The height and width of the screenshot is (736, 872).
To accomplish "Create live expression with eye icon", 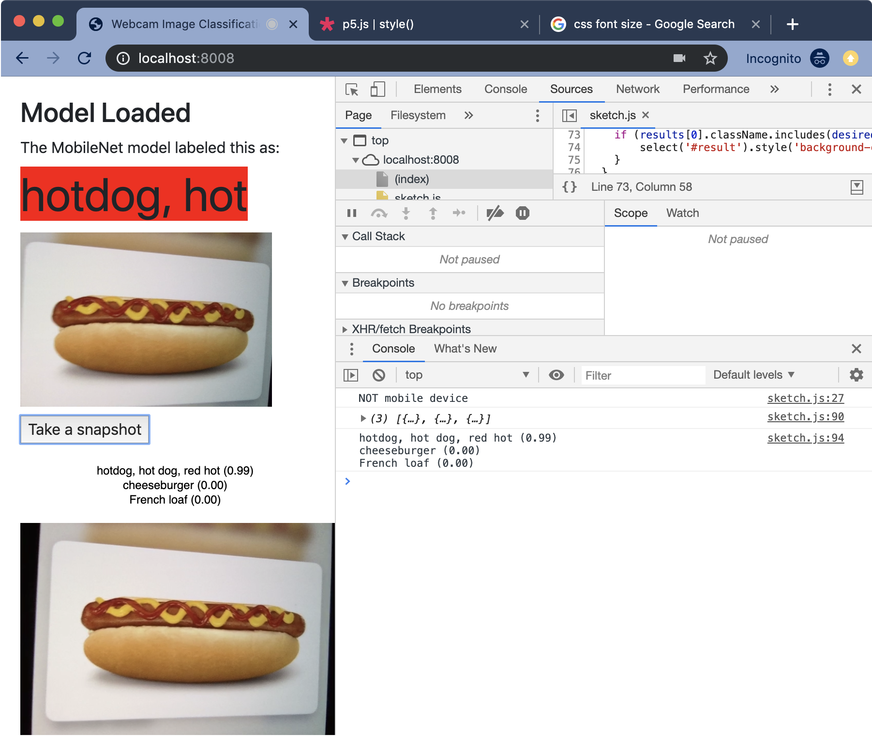I will [556, 375].
